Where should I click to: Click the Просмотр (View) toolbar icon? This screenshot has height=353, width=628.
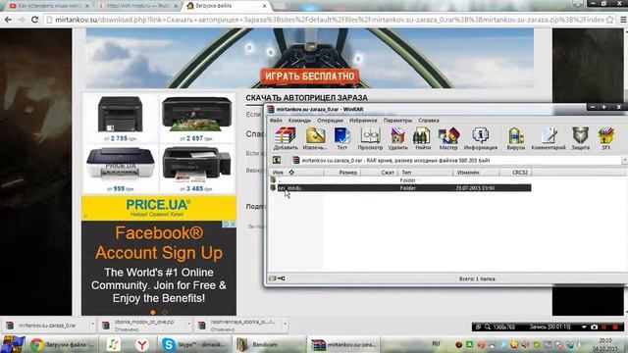pyautogui.click(x=370, y=138)
